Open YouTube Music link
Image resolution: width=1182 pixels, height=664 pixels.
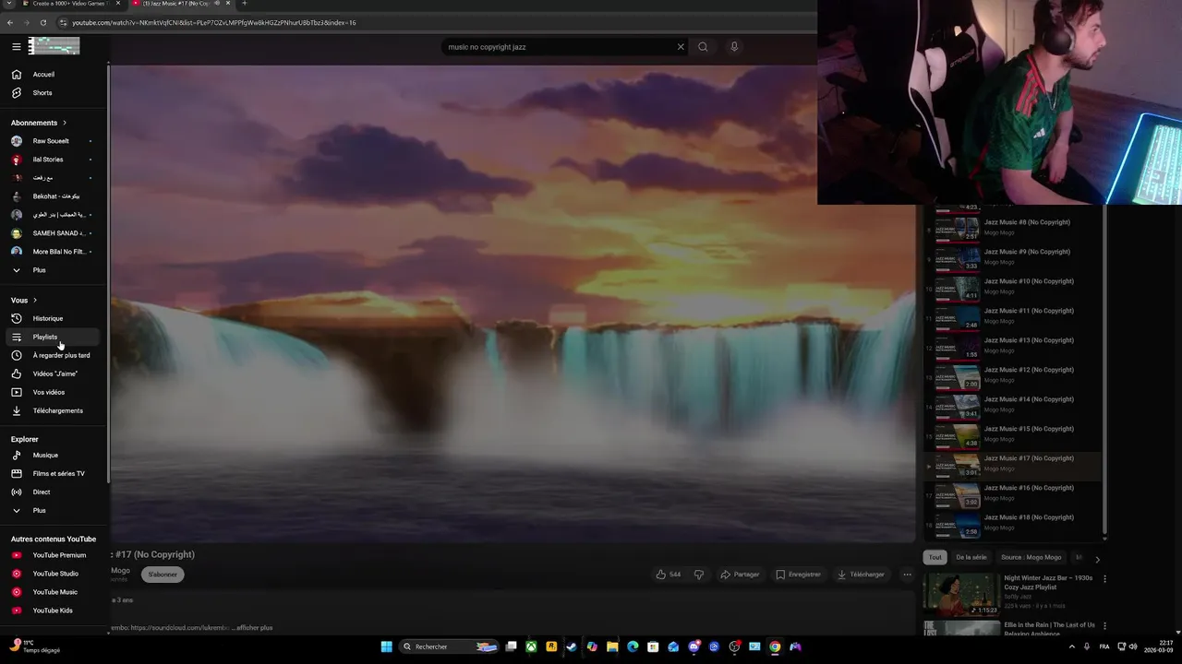pos(54,592)
